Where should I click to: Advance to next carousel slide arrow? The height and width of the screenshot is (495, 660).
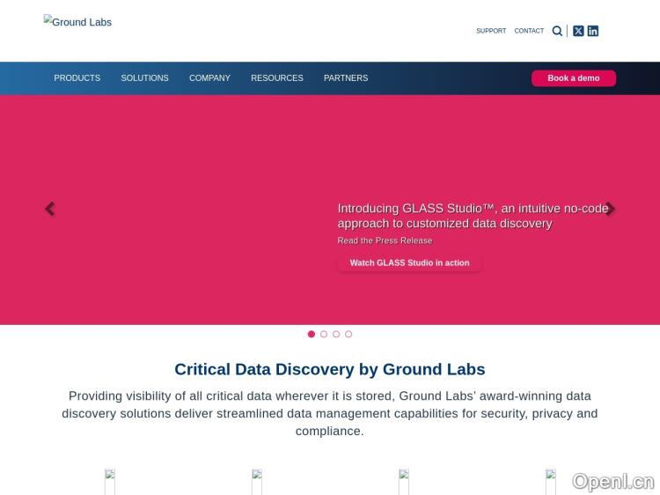(x=610, y=209)
